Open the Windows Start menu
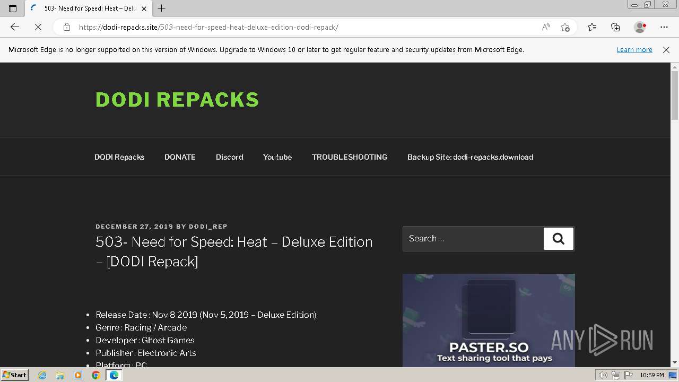This screenshot has width=679, height=382. (x=14, y=375)
